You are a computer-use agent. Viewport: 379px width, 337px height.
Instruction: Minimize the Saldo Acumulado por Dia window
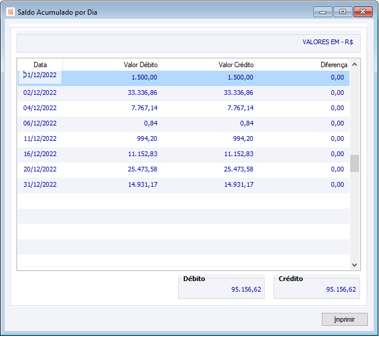[322, 12]
